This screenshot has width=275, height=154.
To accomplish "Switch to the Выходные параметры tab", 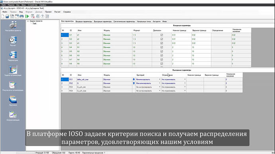I will click(x=103, y=21).
